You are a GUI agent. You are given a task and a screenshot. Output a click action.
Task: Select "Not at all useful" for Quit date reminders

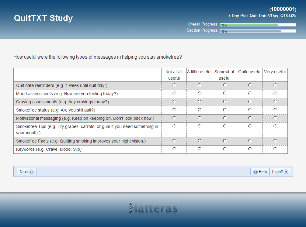tap(174, 85)
